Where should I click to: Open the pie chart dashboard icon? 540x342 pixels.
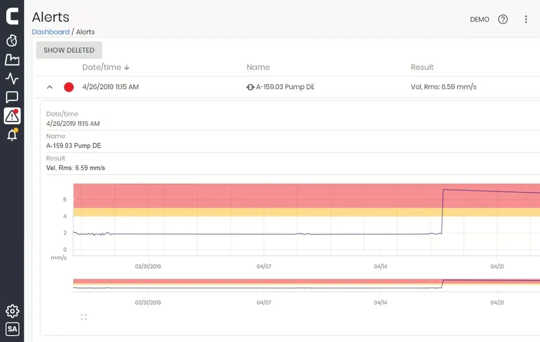(12, 41)
